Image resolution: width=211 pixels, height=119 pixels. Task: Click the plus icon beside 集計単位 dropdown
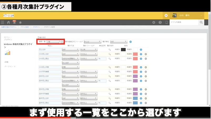130,42
